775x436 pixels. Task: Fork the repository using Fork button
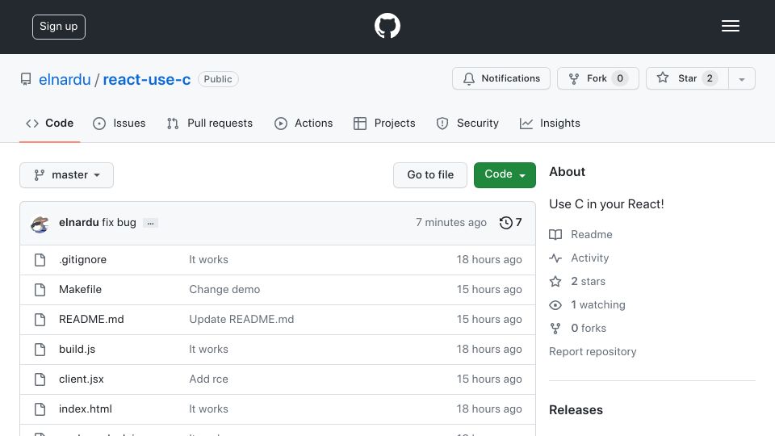point(598,78)
